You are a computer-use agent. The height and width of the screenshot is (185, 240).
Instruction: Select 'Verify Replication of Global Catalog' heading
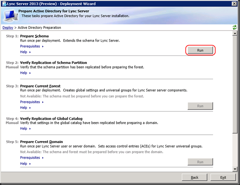point(51,118)
